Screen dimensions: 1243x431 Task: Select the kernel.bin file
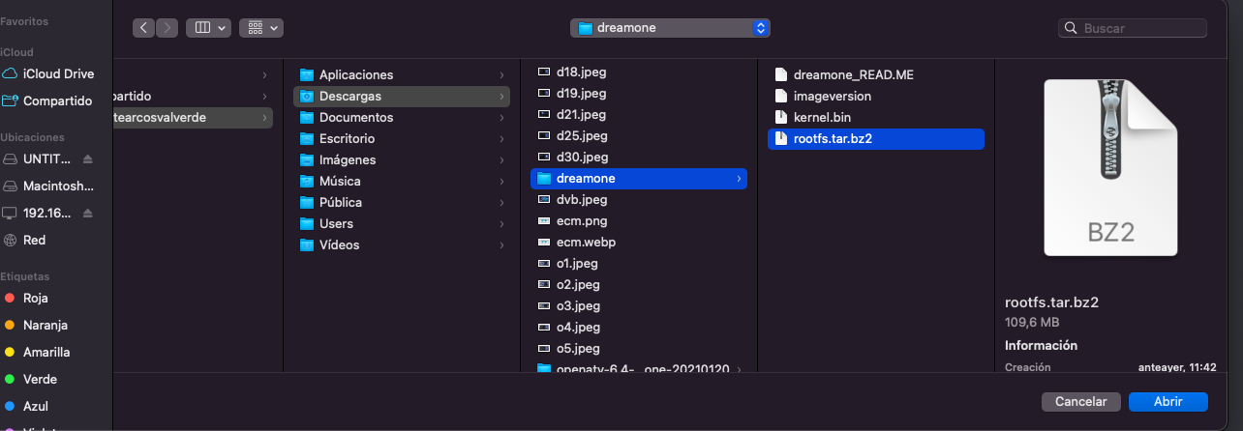coord(822,117)
